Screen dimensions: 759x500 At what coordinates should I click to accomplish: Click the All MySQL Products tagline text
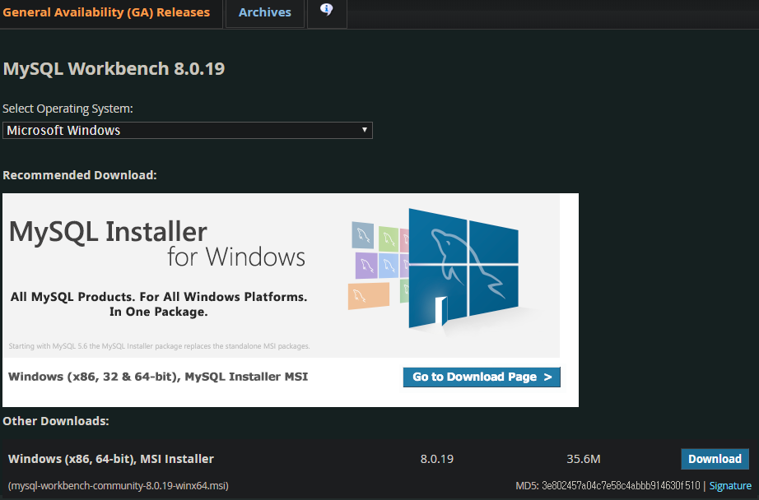click(x=159, y=304)
